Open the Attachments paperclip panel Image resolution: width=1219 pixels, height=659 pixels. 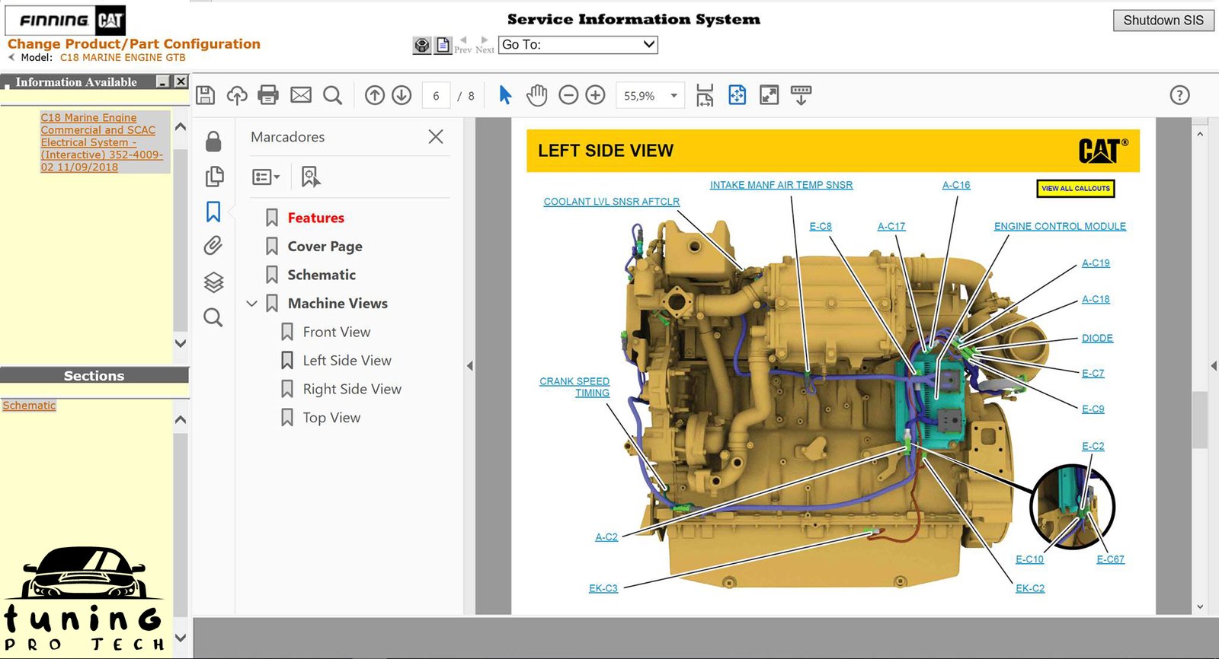point(213,245)
